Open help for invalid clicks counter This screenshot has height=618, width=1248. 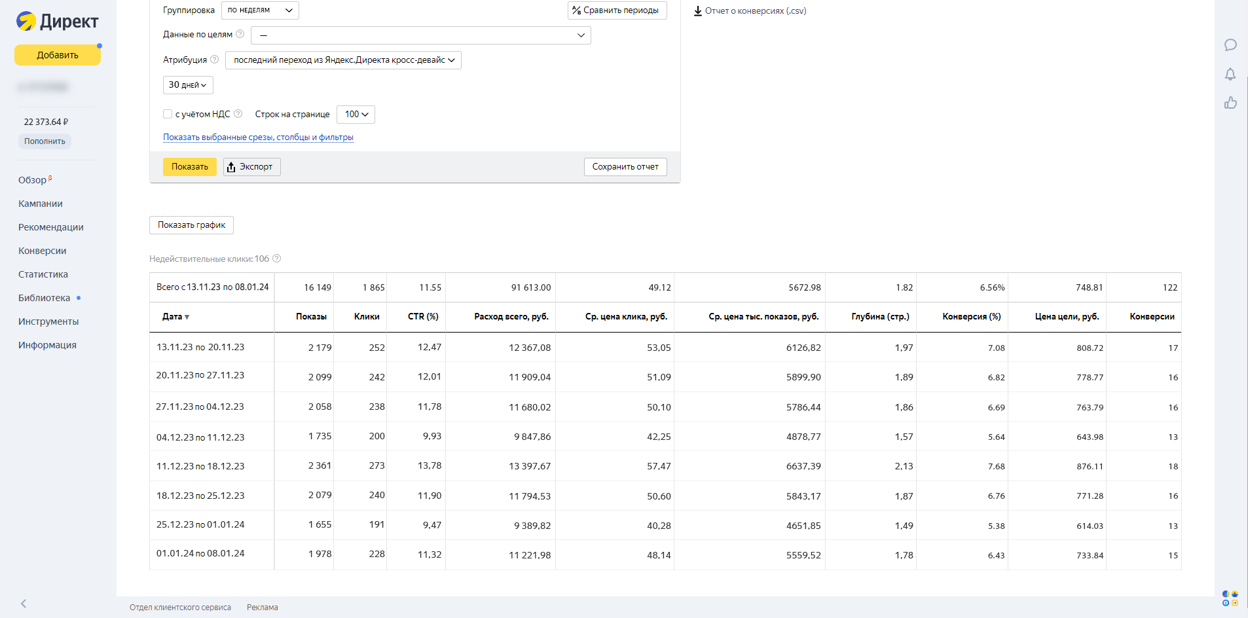277,259
